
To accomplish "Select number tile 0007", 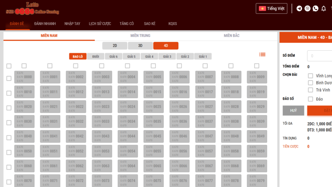I will [205, 77].
